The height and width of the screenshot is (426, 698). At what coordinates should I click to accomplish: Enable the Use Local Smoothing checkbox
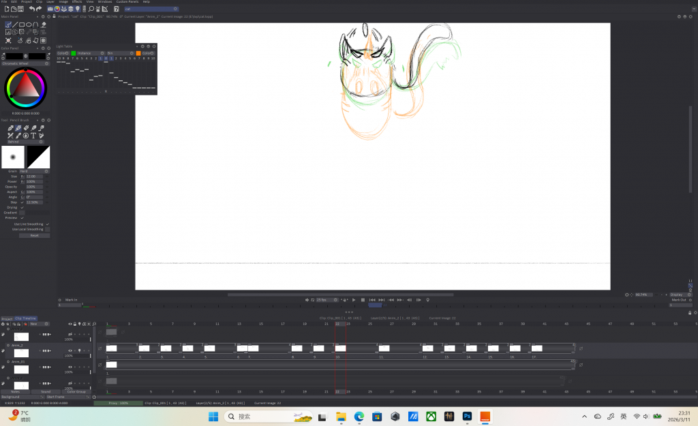coord(47,229)
